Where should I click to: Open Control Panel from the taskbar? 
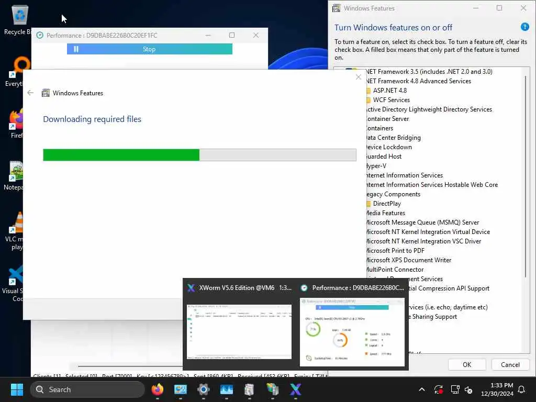[180, 389]
